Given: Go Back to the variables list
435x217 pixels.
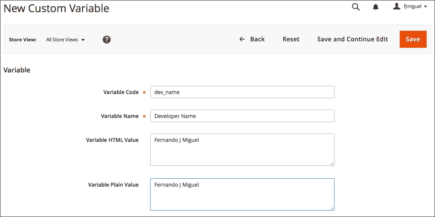Looking at the screenshot, I should coord(252,39).
